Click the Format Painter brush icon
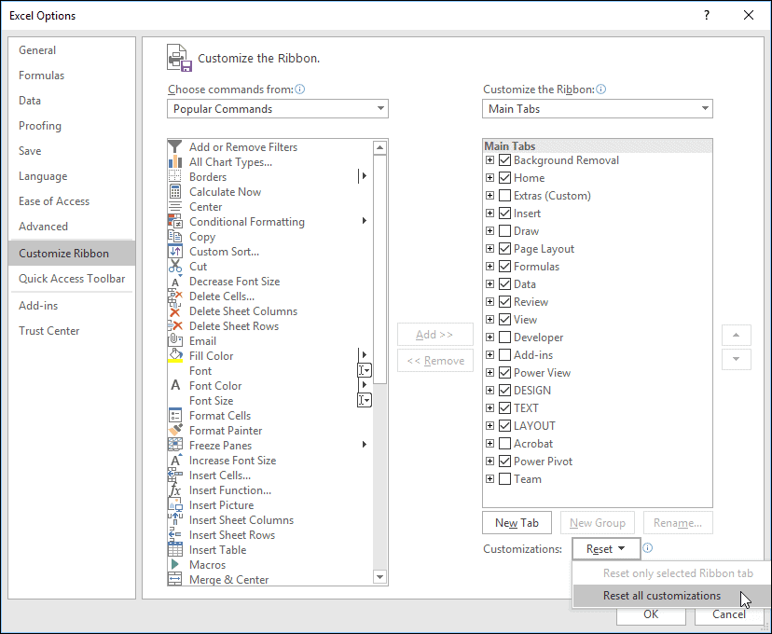 pyautogui.click(x=174, y=430)
